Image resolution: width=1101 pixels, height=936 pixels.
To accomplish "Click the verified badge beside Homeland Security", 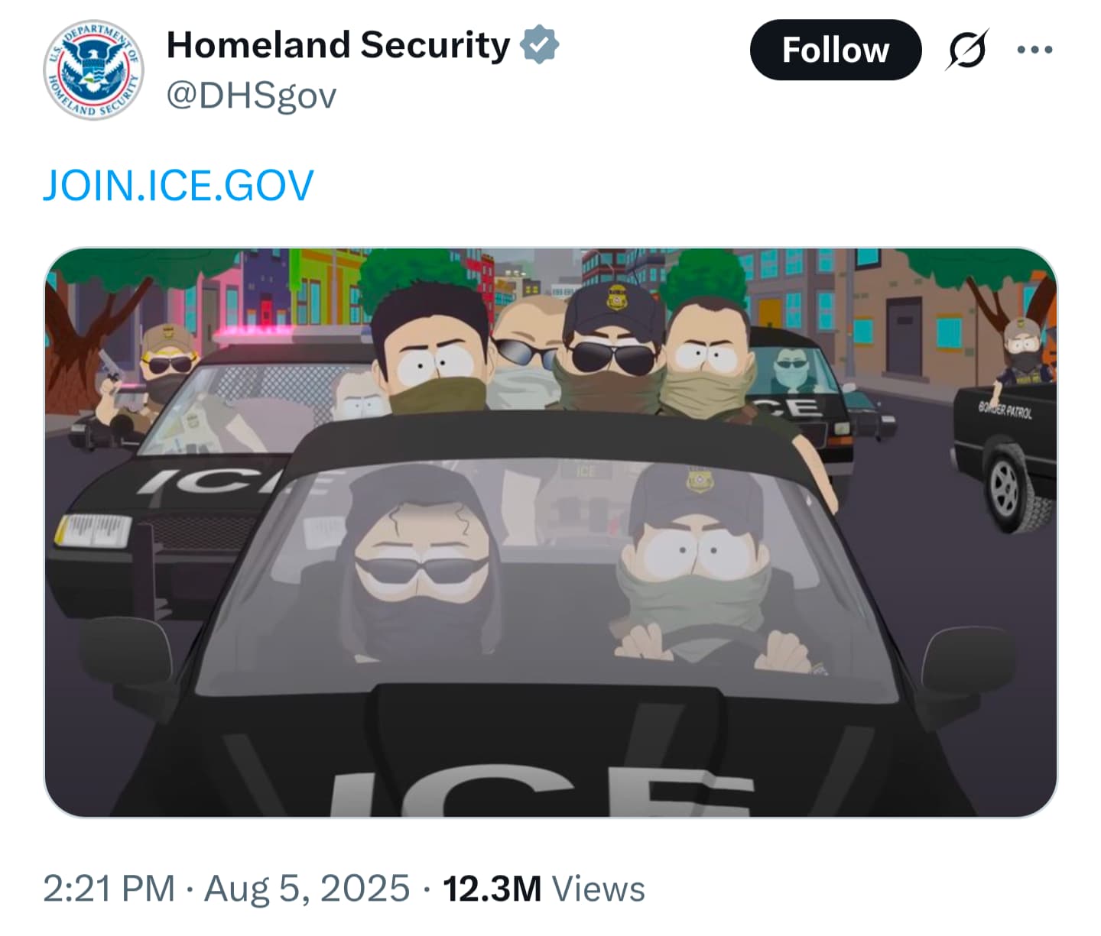I will (x=540, y=44).
